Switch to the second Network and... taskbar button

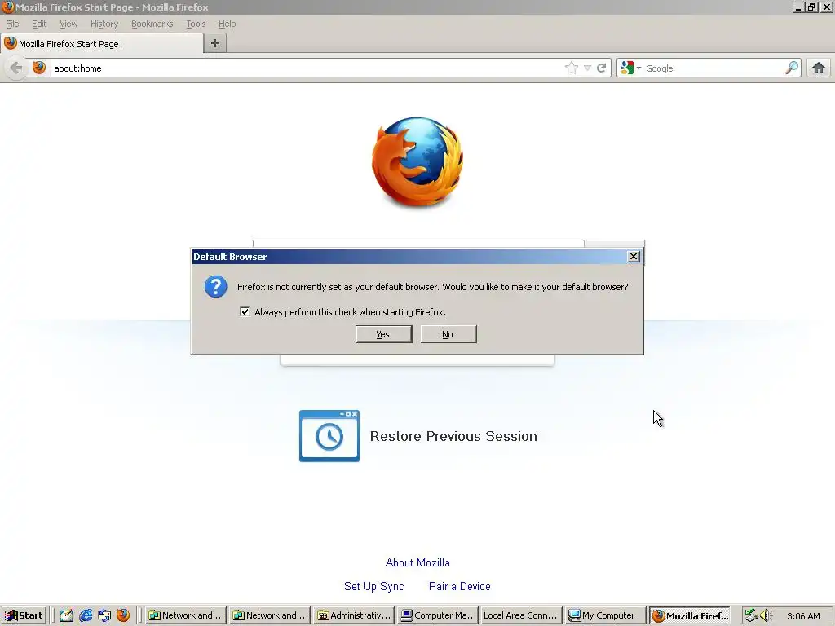pyautogui.click(x=270, y=615)
